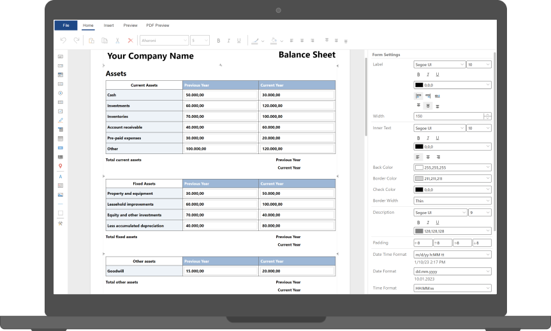
Task: Open the Aharoni font dropdown
Action: click(164, 41)
